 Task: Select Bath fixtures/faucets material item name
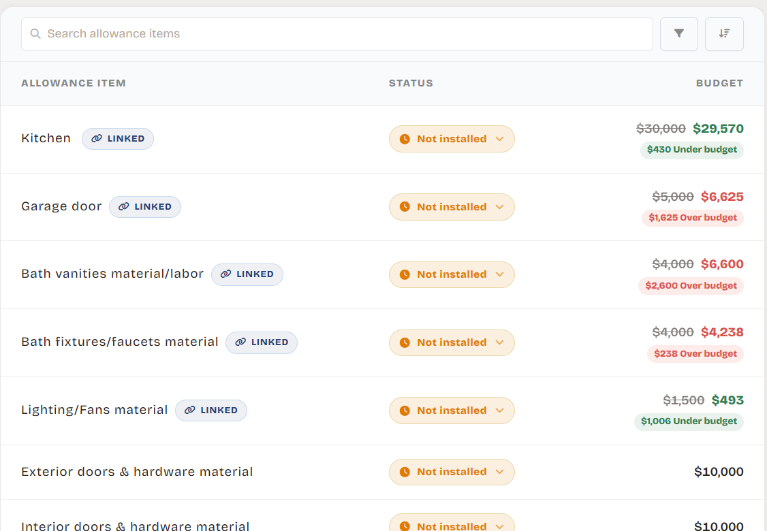coord(120,342)
